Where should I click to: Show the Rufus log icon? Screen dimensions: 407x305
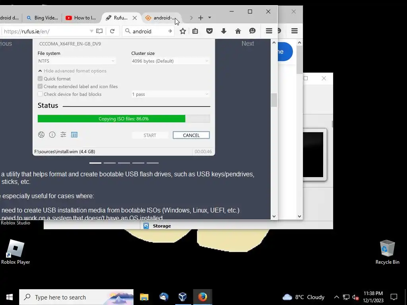tap(74, 135)
